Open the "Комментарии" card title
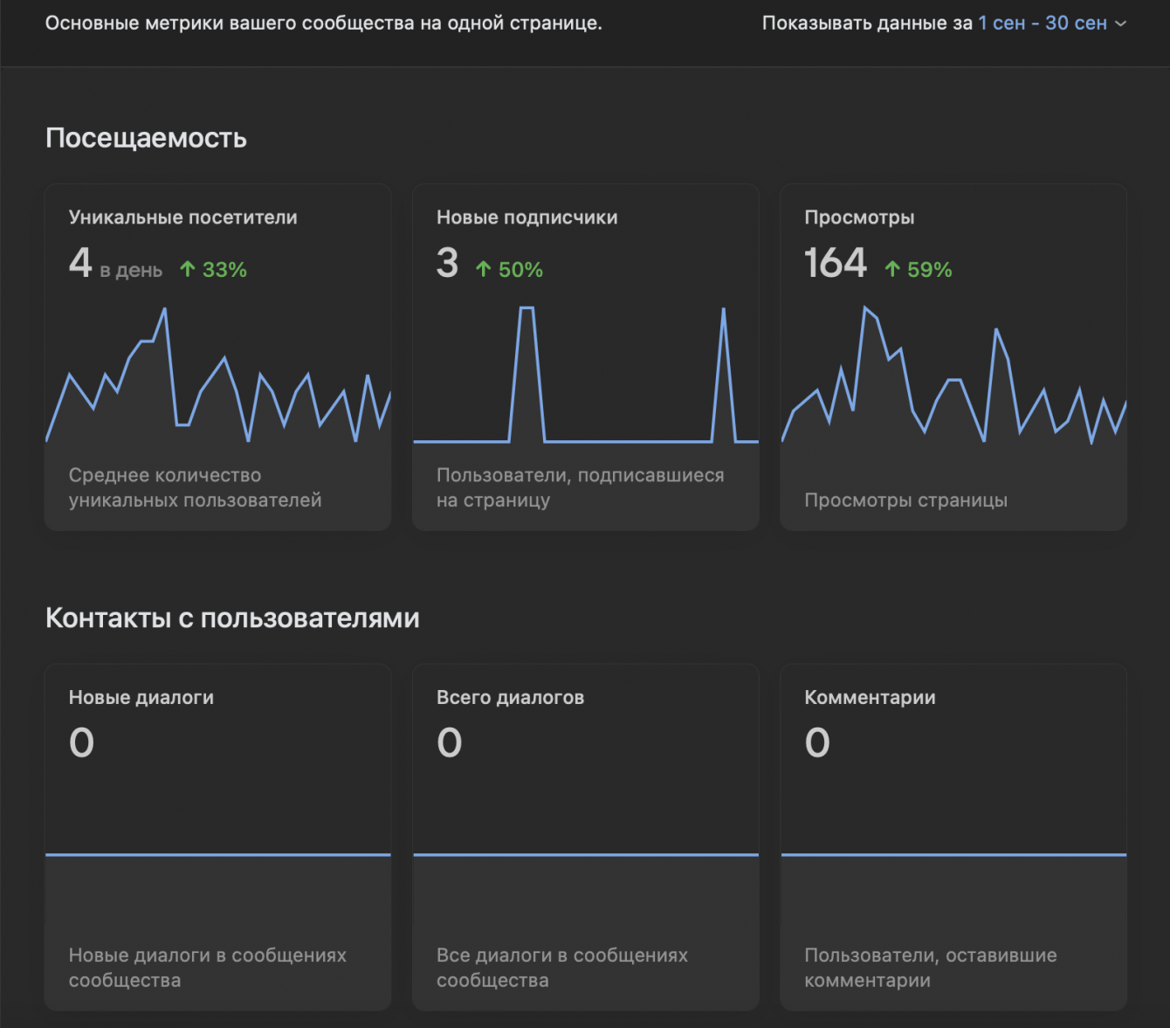 pyautogui.click(x=870, y=698)
